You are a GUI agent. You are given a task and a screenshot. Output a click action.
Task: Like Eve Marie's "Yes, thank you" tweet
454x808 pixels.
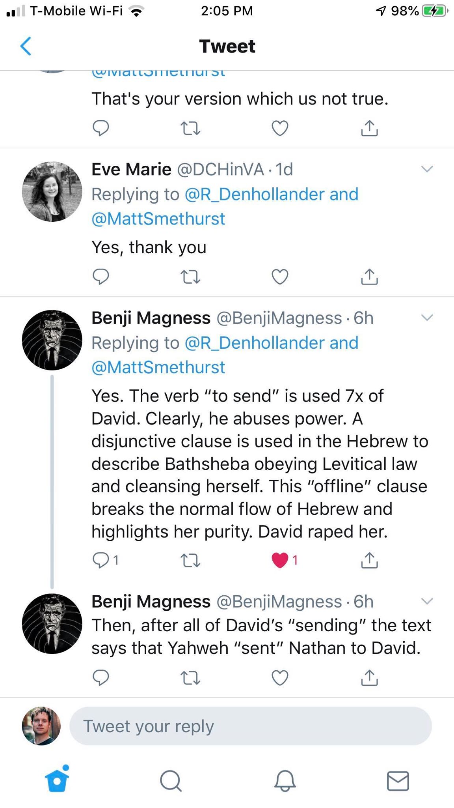point(280,277)
